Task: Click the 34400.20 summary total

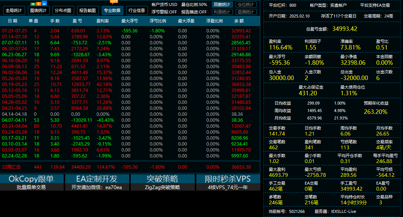Action: coord(81,167)
